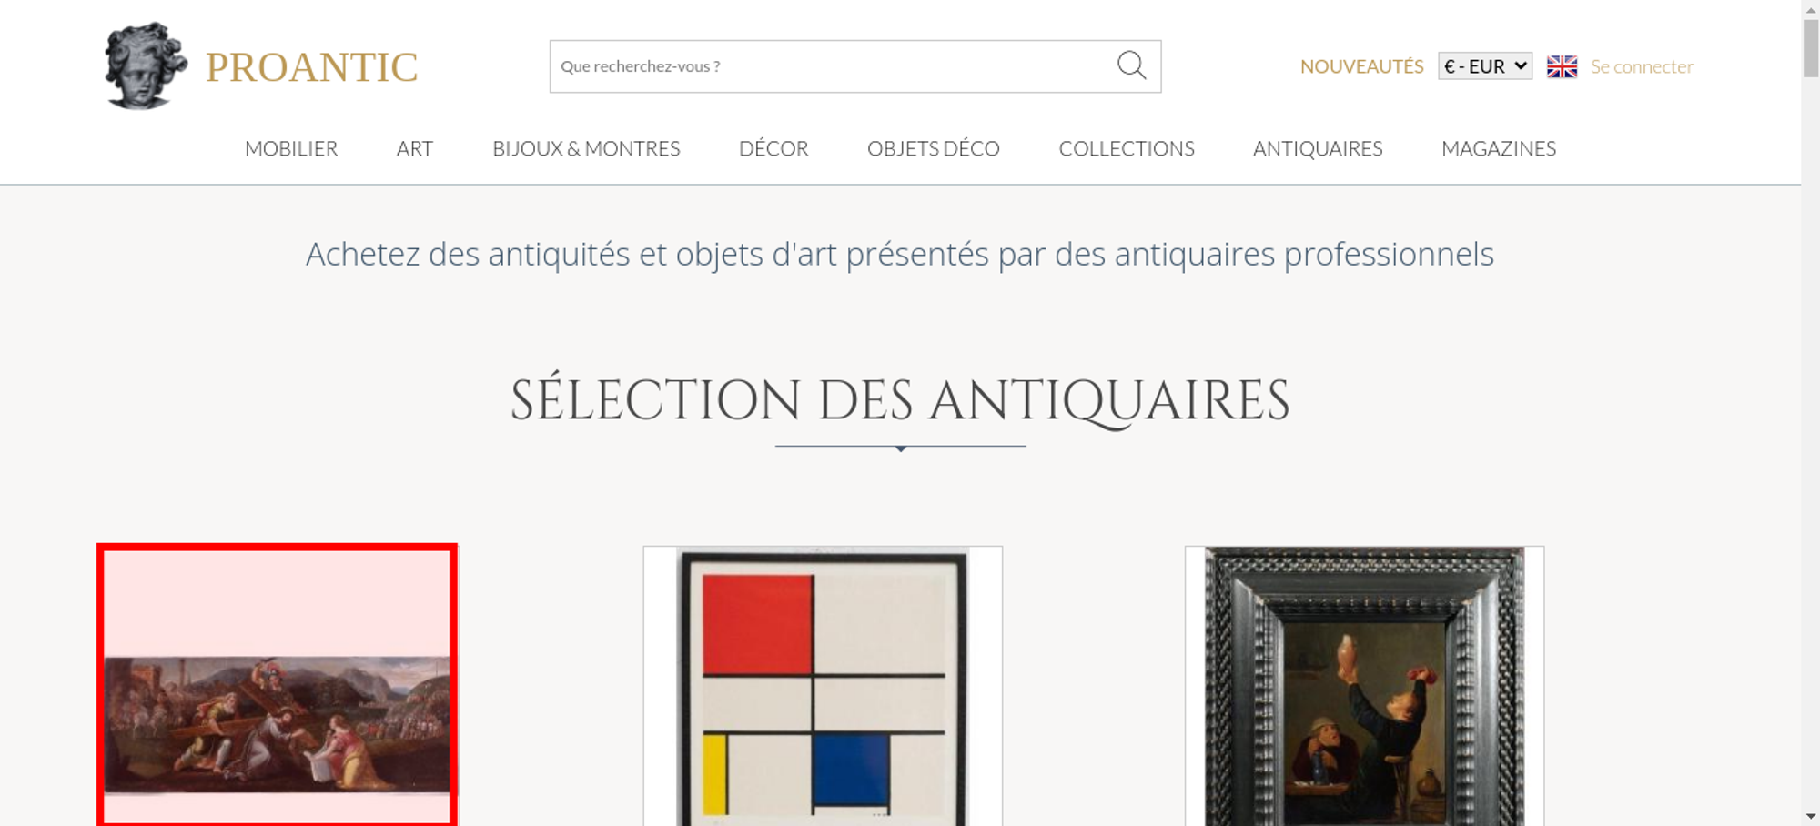Open the MAGAZINES menu item
Viewport: 1820px width, 826px height.
tap(1499, 148)
